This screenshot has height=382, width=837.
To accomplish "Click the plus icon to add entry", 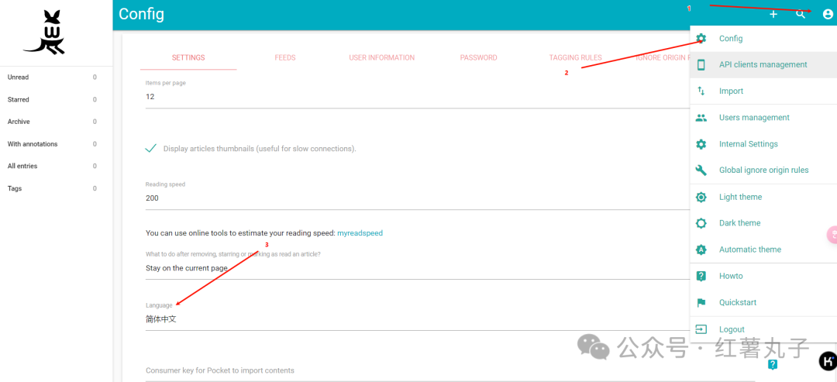I will tap(773, 15).
